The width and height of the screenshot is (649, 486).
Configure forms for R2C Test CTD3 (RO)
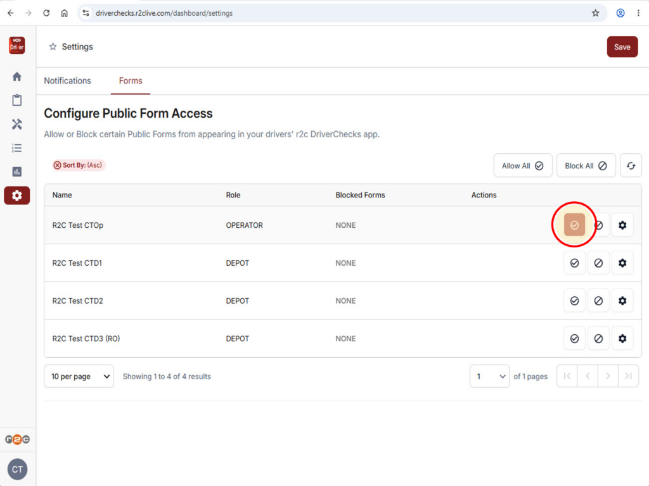point(622,339)
